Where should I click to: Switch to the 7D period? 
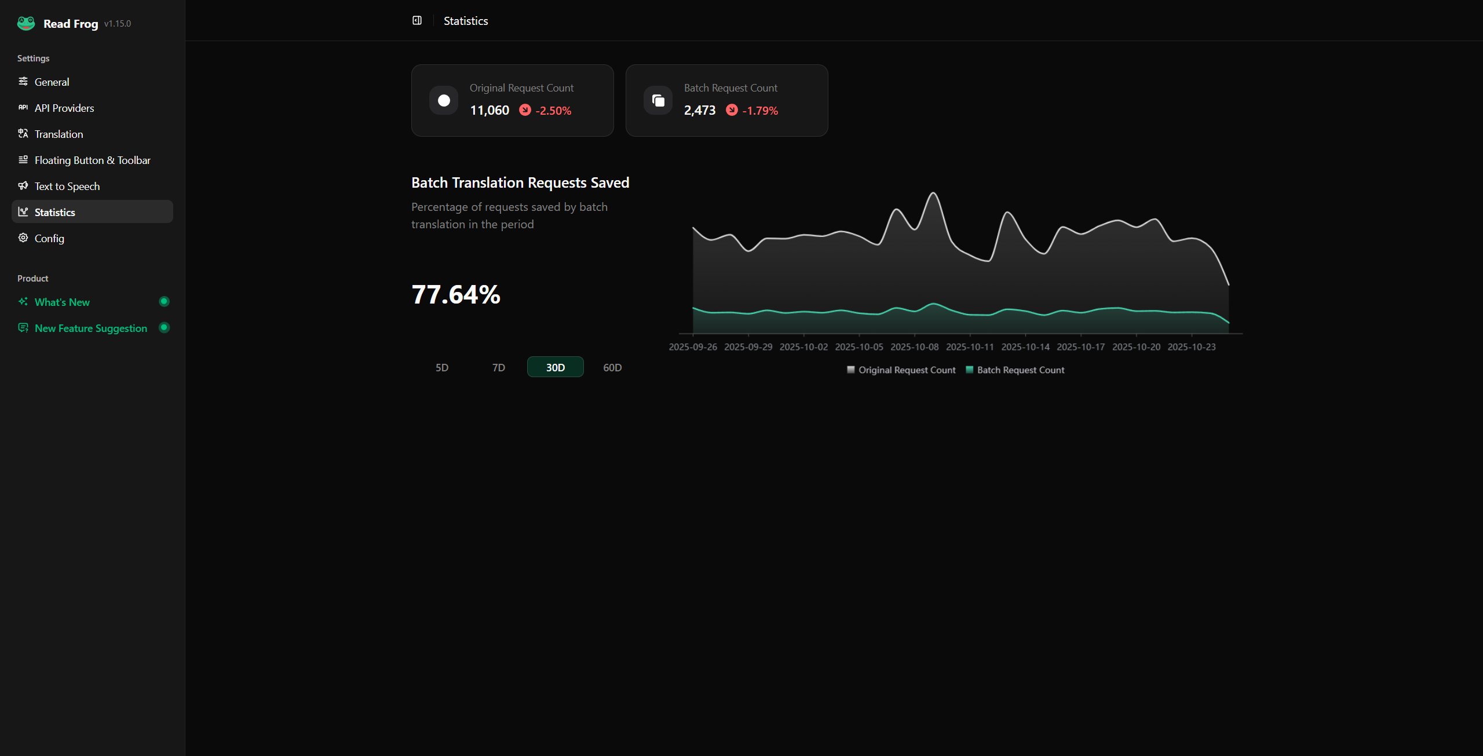tap(498, 367)
